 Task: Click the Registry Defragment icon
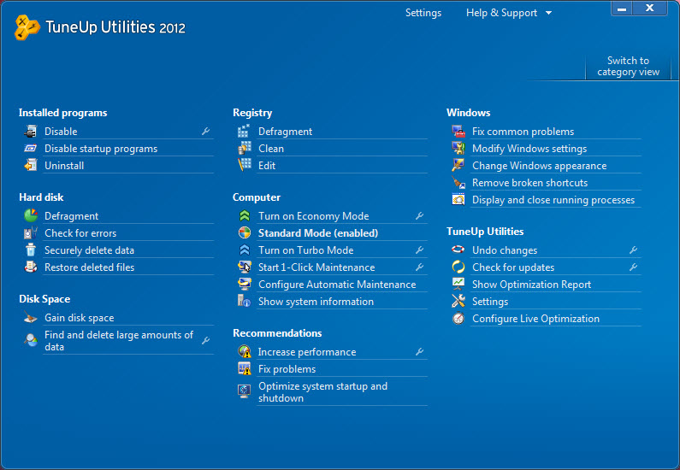[x=244, y=132]
